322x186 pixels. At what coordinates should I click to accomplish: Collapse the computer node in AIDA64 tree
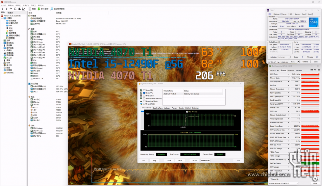(2, 18)
